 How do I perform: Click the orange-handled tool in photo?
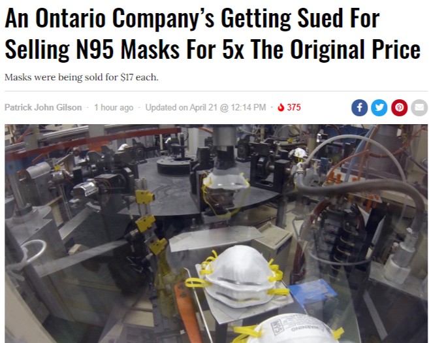tap(187, 312)
